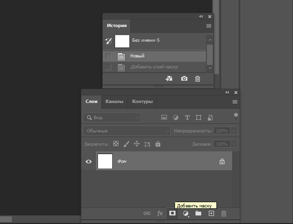The width and height of the screenshot is (293, 224).
Task: Click the Link layers icon
Action: [x=147, y=214]
